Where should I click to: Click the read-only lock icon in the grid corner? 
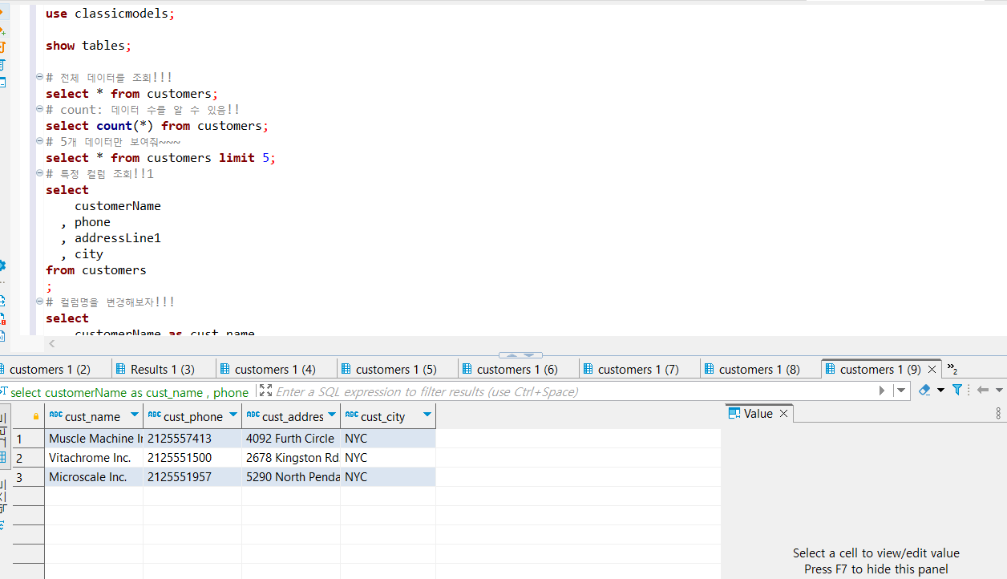[x=35, y=416]
